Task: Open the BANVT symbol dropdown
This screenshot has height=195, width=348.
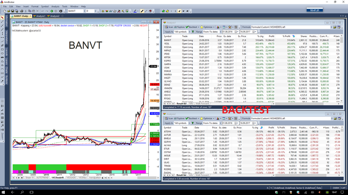Action: 84,11
